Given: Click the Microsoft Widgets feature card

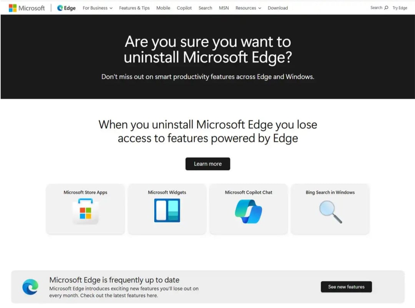Looking at the screenshot, I should pos(167,209).
